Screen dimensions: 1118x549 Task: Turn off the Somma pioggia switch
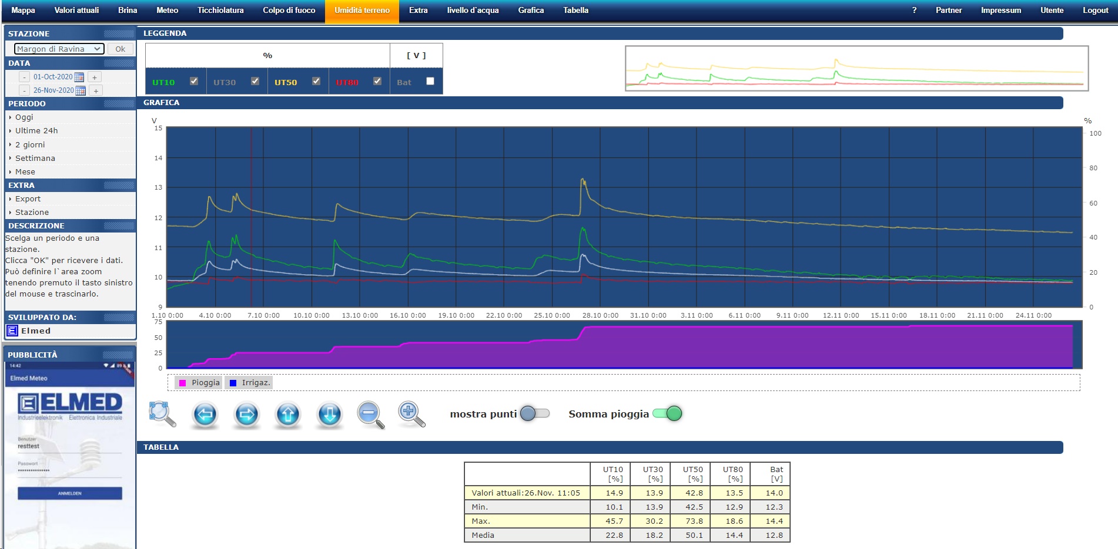667,413
